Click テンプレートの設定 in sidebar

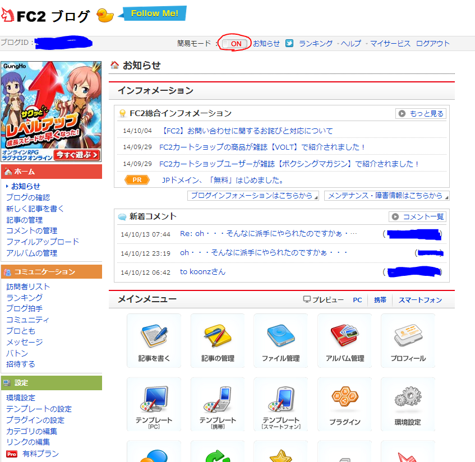point(39,409)
